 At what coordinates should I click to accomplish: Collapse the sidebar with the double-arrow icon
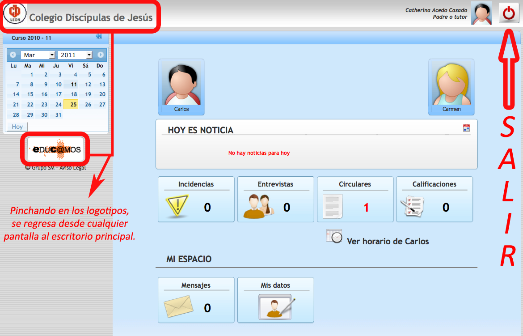99,36
